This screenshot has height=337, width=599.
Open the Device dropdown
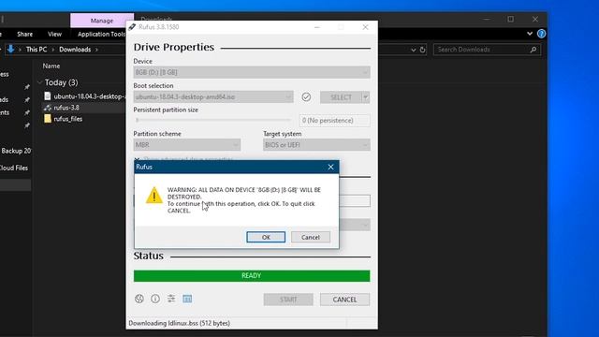click(252, 72)
